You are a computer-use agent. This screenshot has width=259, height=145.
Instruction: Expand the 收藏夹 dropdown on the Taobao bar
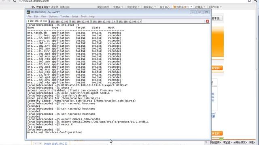coord(200,7)
